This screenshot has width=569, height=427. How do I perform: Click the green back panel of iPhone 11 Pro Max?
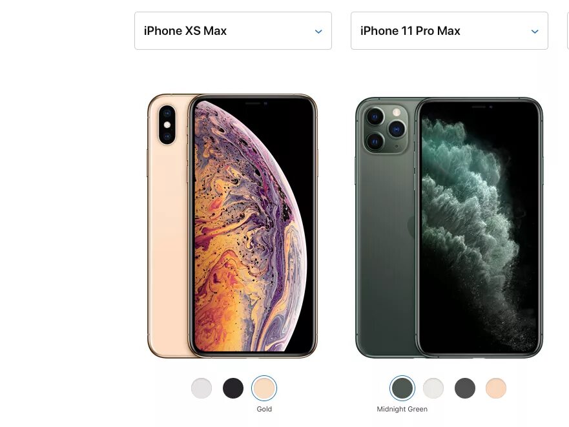click(x=386, y=254)
